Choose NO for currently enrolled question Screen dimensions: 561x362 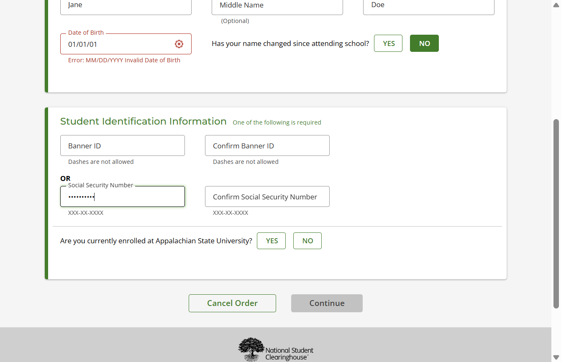click(307, 241)
